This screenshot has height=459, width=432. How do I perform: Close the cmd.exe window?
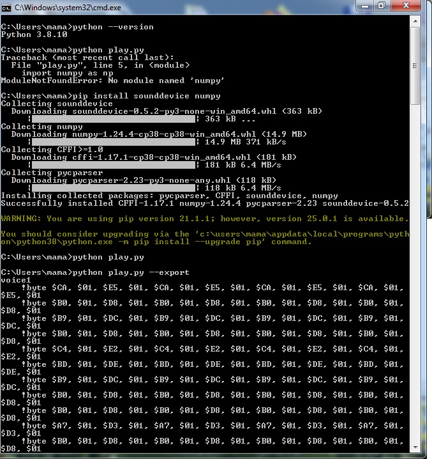tap(406, 6)
